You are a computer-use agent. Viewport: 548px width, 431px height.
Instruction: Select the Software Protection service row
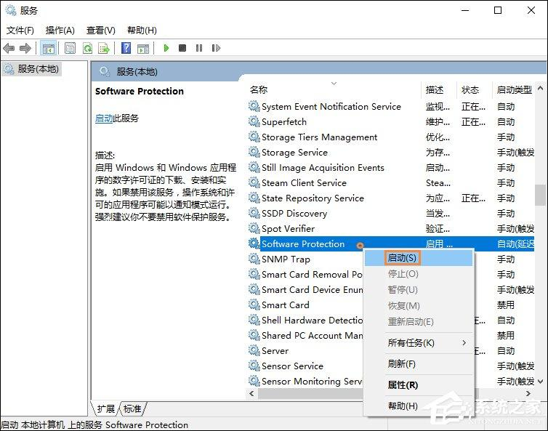pos(391,243)
